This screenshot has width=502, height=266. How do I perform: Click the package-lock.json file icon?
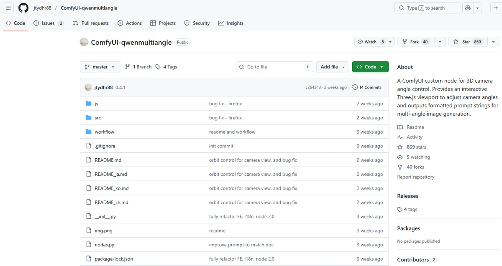pyautogui.click(x=88, y=259)
